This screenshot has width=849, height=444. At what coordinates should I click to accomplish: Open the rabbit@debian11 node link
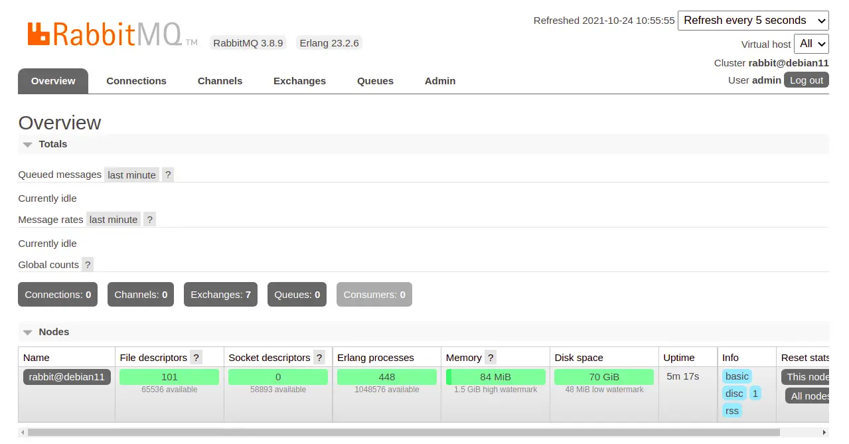tap(67, 377)
